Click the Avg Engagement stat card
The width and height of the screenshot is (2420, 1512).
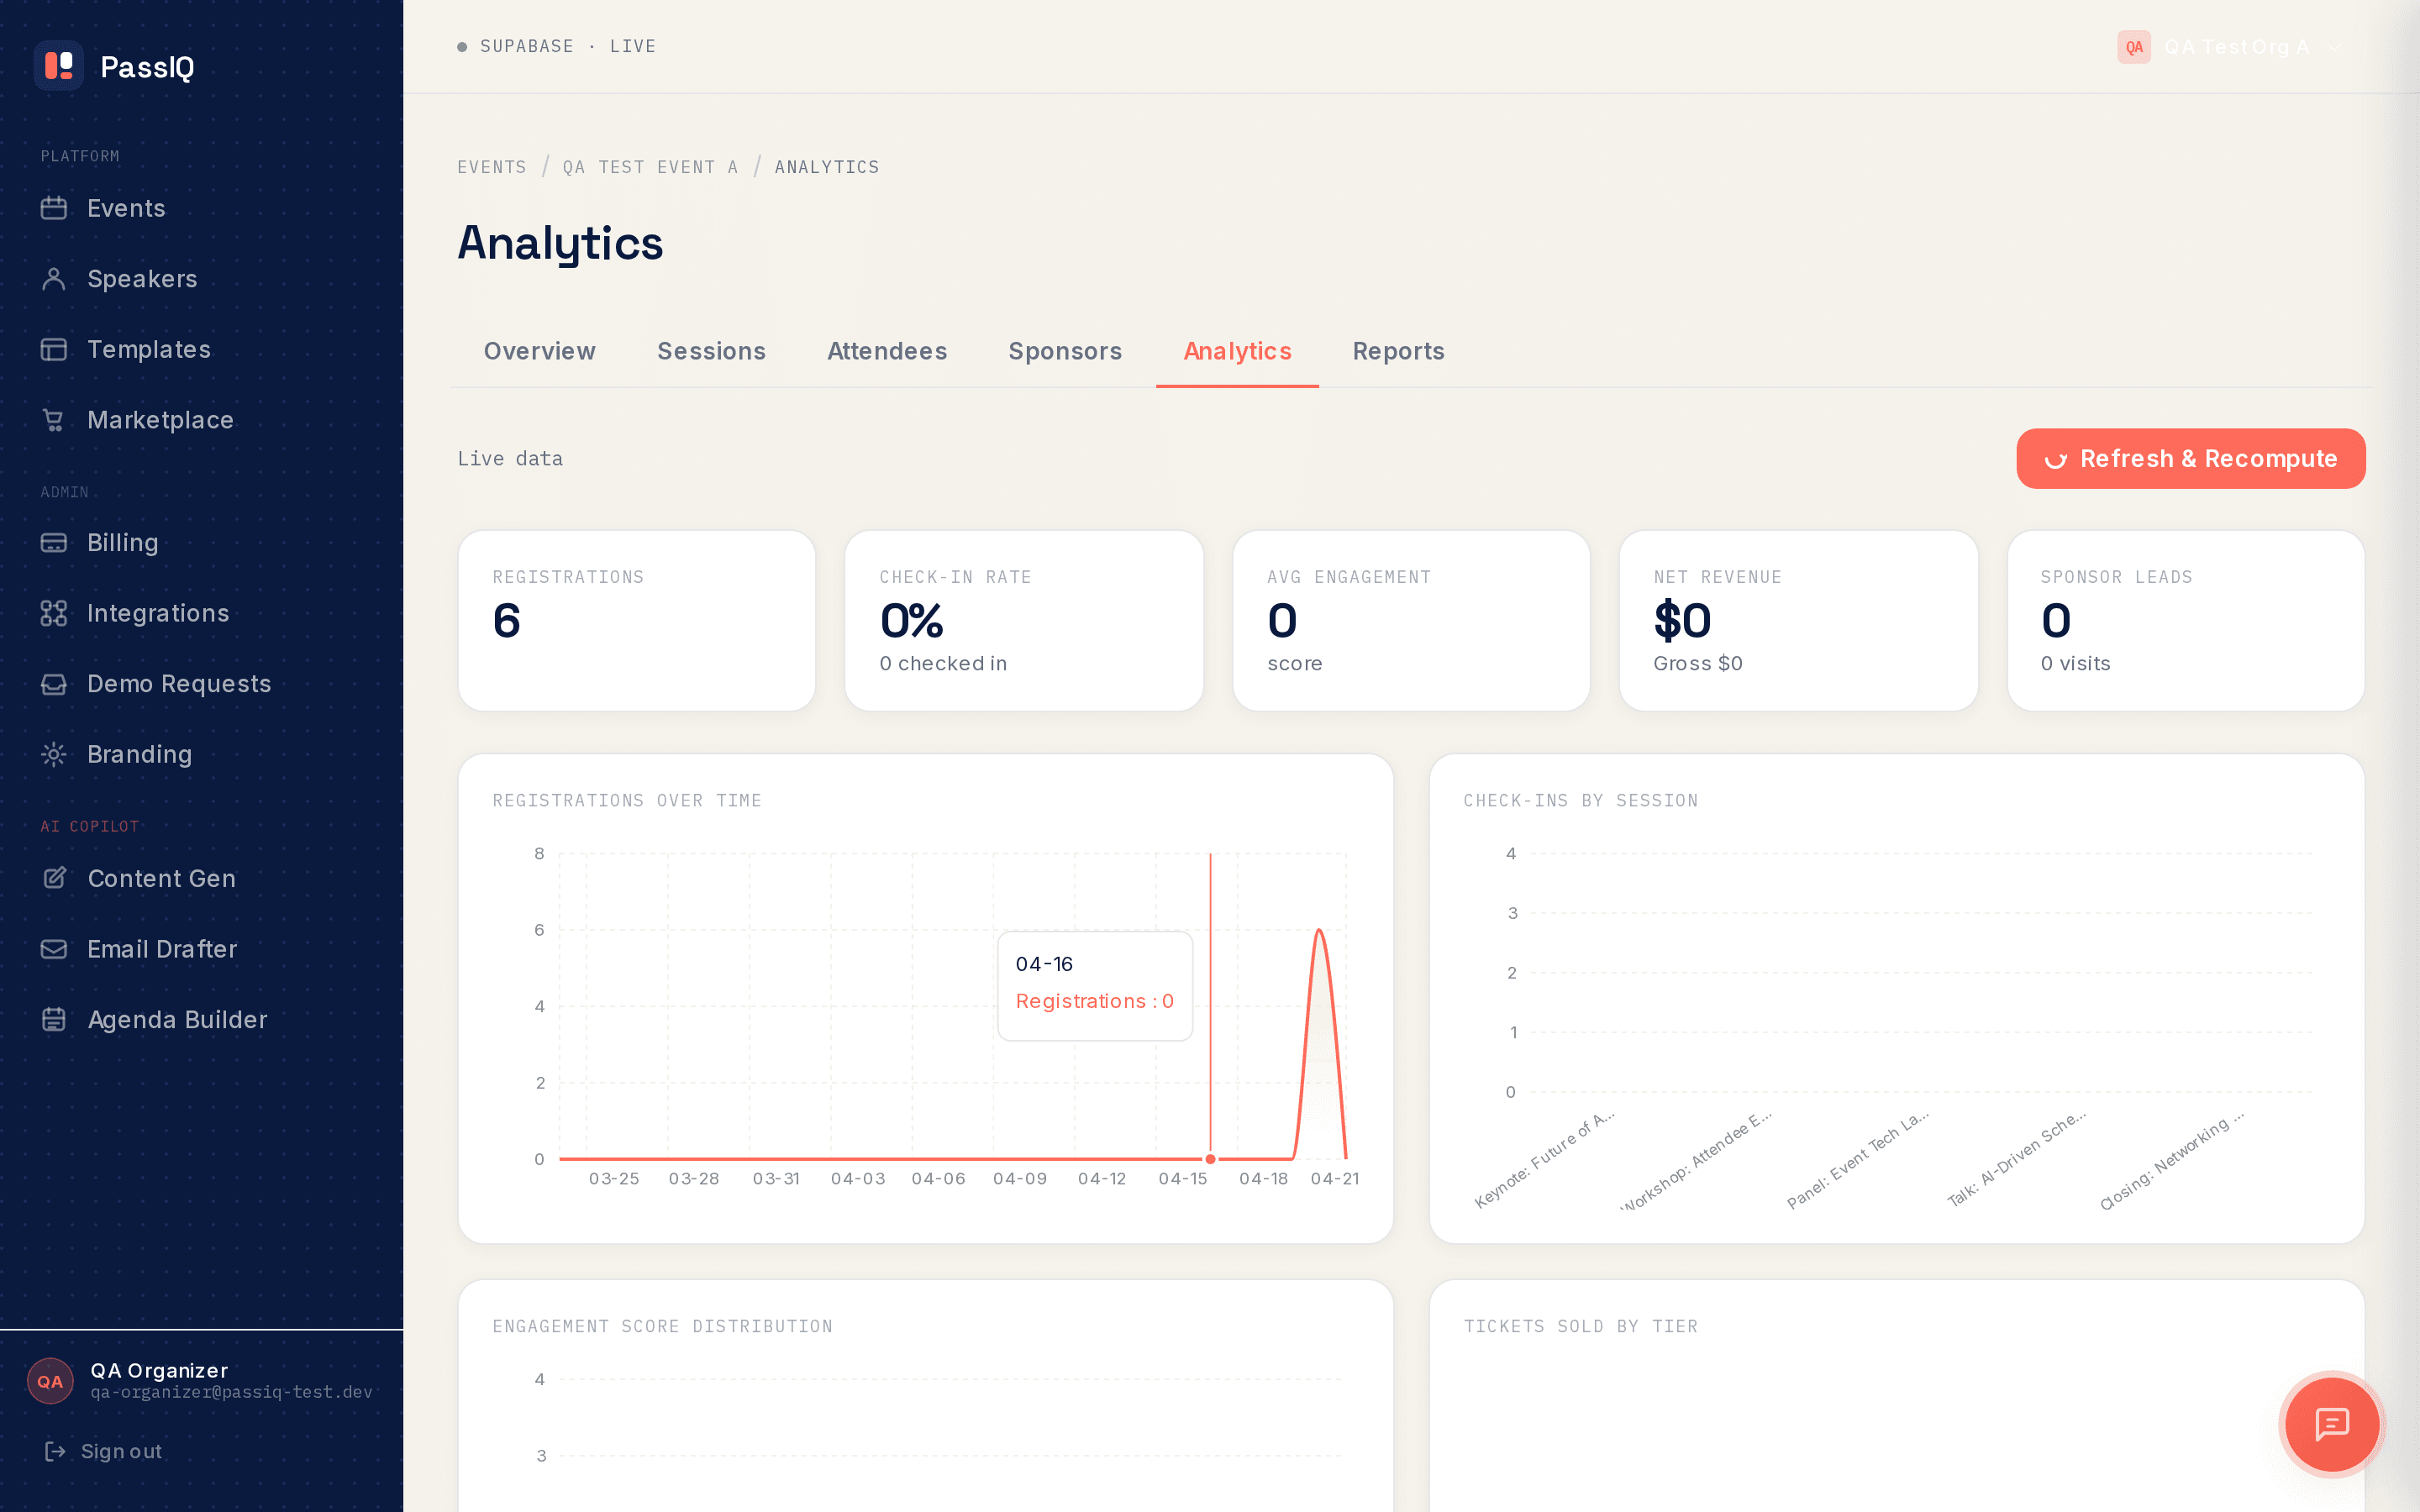point(1411,620)
